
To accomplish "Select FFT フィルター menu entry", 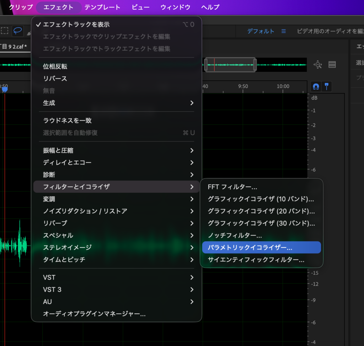I will [261, 187].
